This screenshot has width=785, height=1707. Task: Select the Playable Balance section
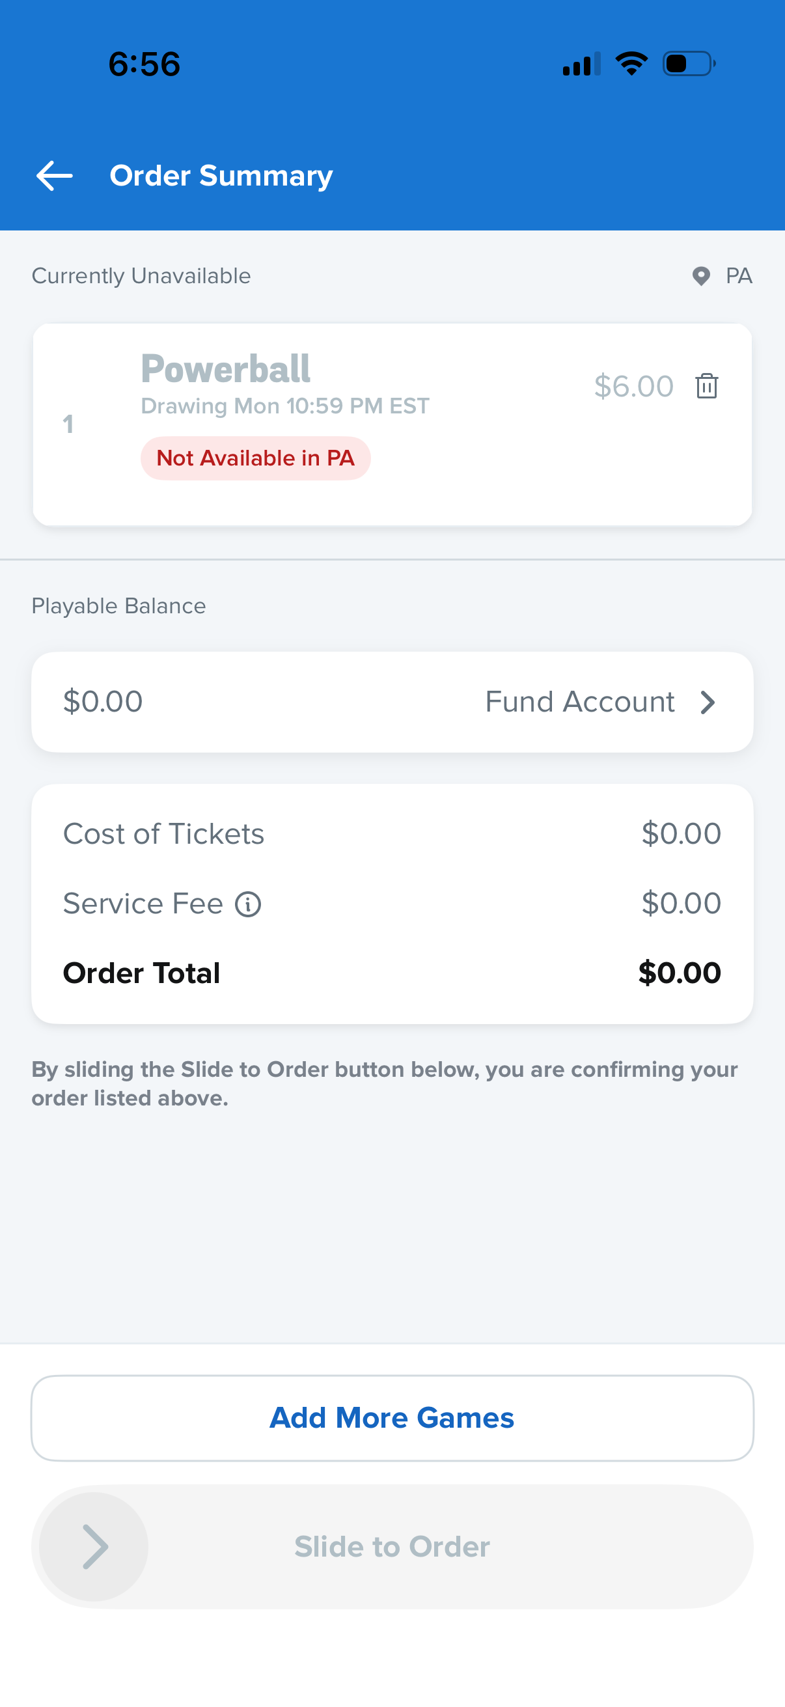[x=118, y=605]
